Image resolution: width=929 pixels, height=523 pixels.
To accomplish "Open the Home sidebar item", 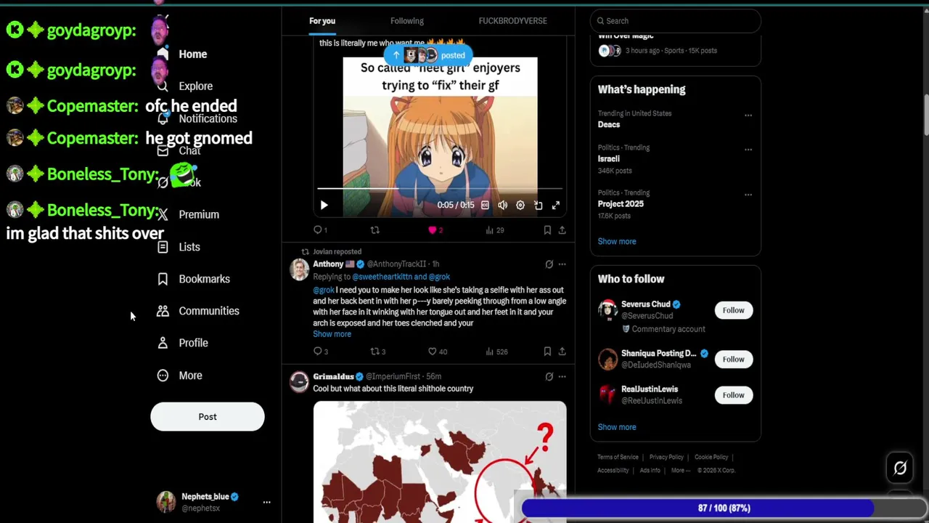I will [192, 54].
